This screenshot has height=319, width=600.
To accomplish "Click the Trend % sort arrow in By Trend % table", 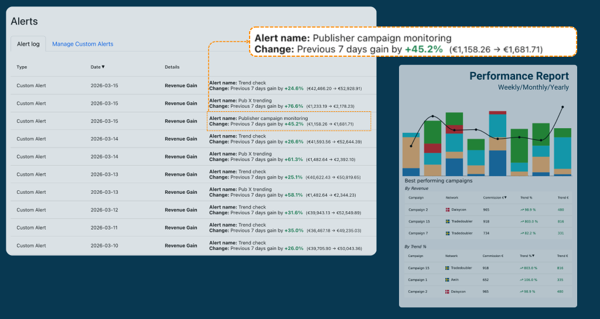I will [x=533, y=256].
